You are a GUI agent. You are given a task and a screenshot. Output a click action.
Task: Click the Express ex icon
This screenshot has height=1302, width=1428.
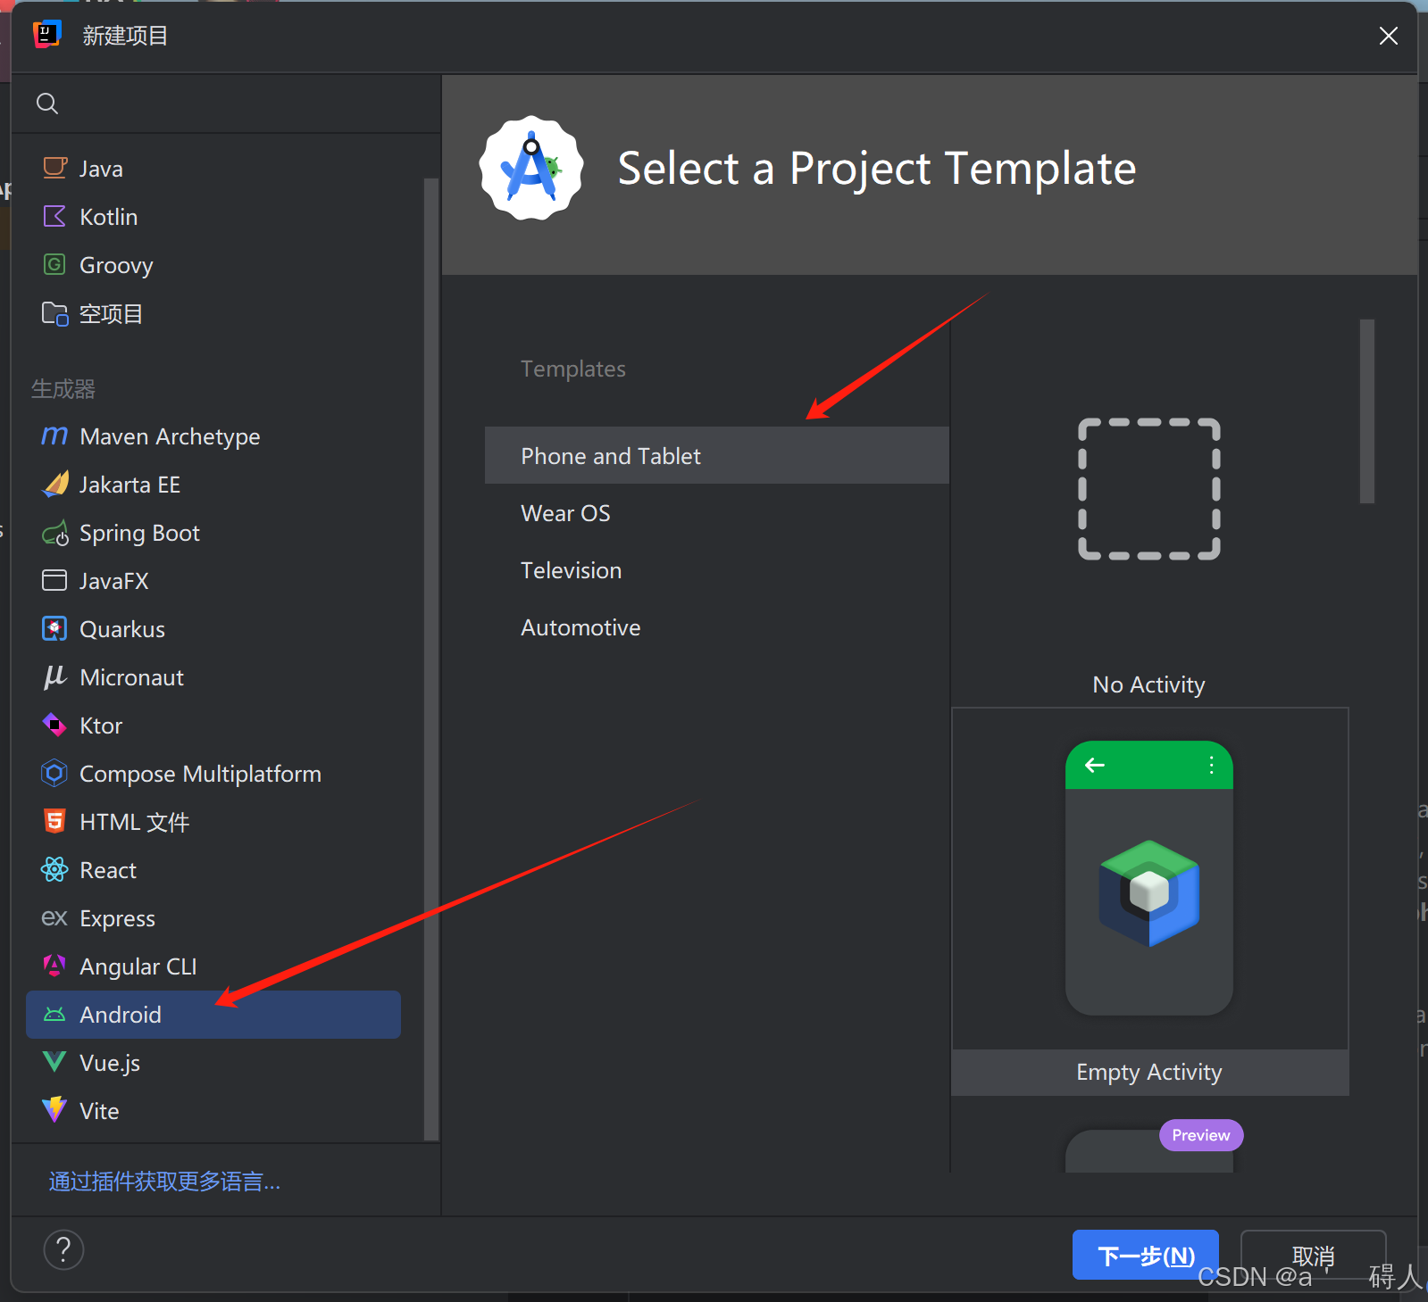pyautogui.click(x=54, y=917)
